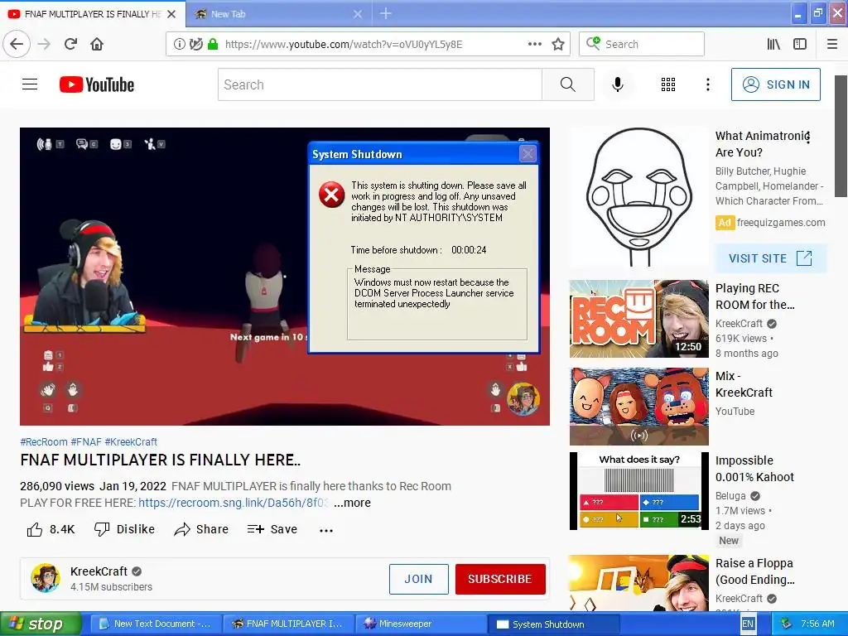Click the YouTube search magnifier button
This screenshot has width=848, height=636.
pyautogui.click(x=568, y=84)
